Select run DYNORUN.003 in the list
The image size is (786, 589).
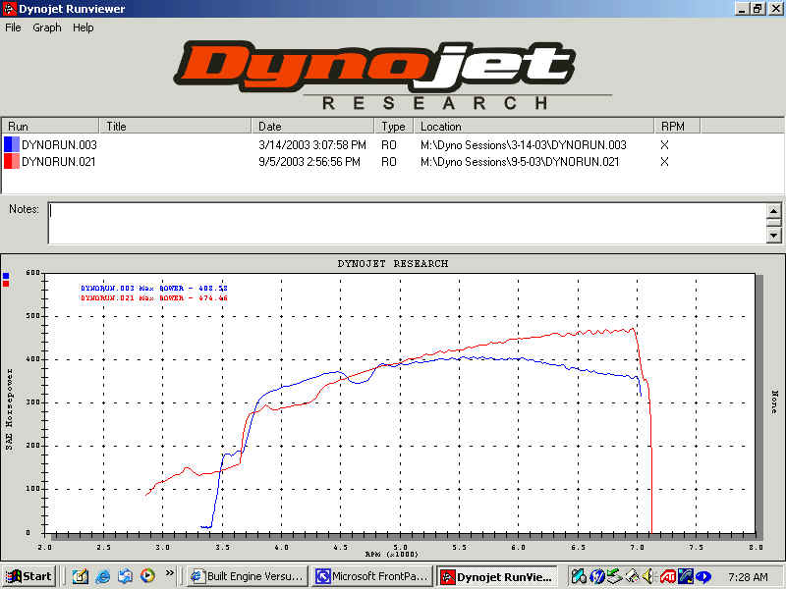click(x=59, y=144)
